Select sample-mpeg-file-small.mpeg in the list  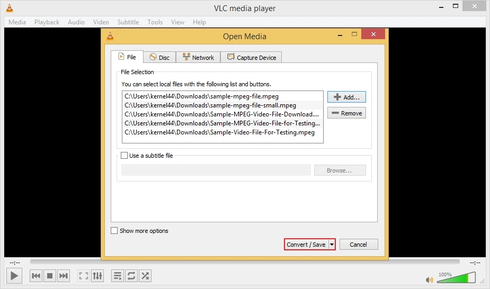tap(222, 105)
